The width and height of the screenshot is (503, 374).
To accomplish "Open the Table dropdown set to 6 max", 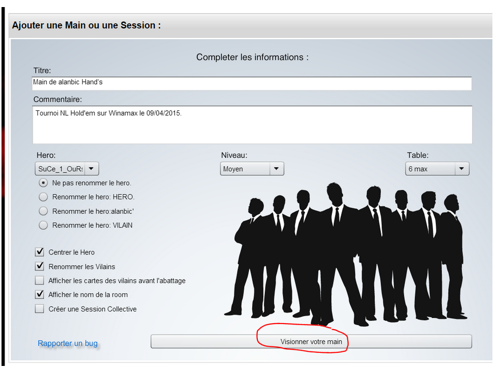I will pos(437,168).
